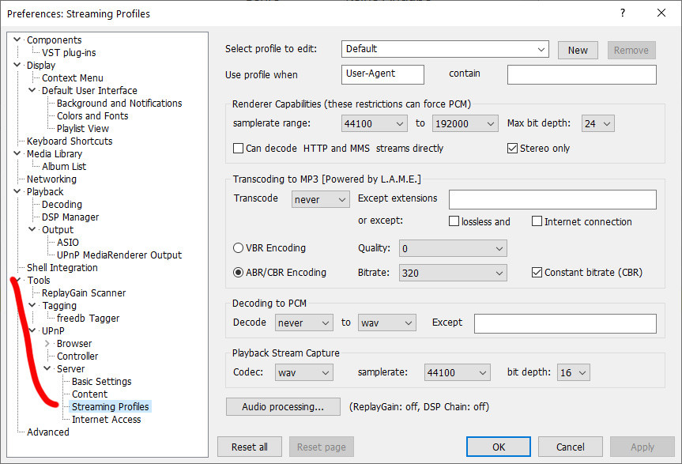Screen dimensions: 682x464
Task: Enable Can decode HTTP and MMS checkbox
Action: click(238, 149)
